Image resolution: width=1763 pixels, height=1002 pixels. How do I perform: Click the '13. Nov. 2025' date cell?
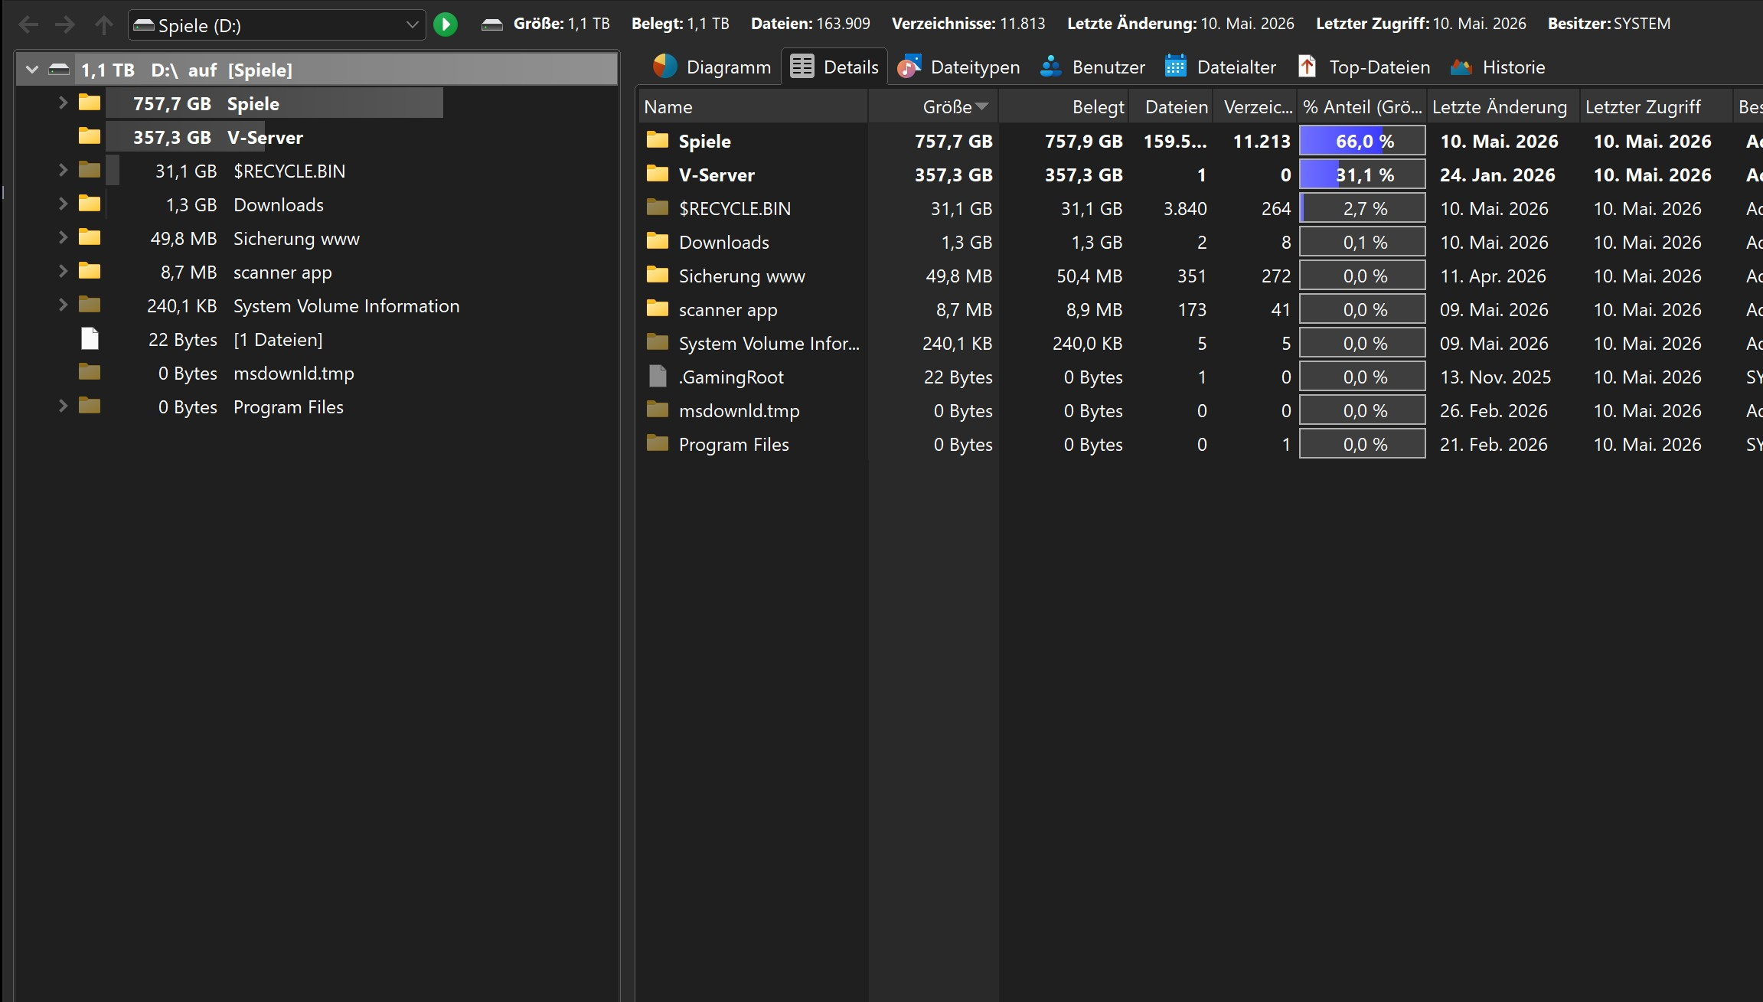pos(1495,377)
